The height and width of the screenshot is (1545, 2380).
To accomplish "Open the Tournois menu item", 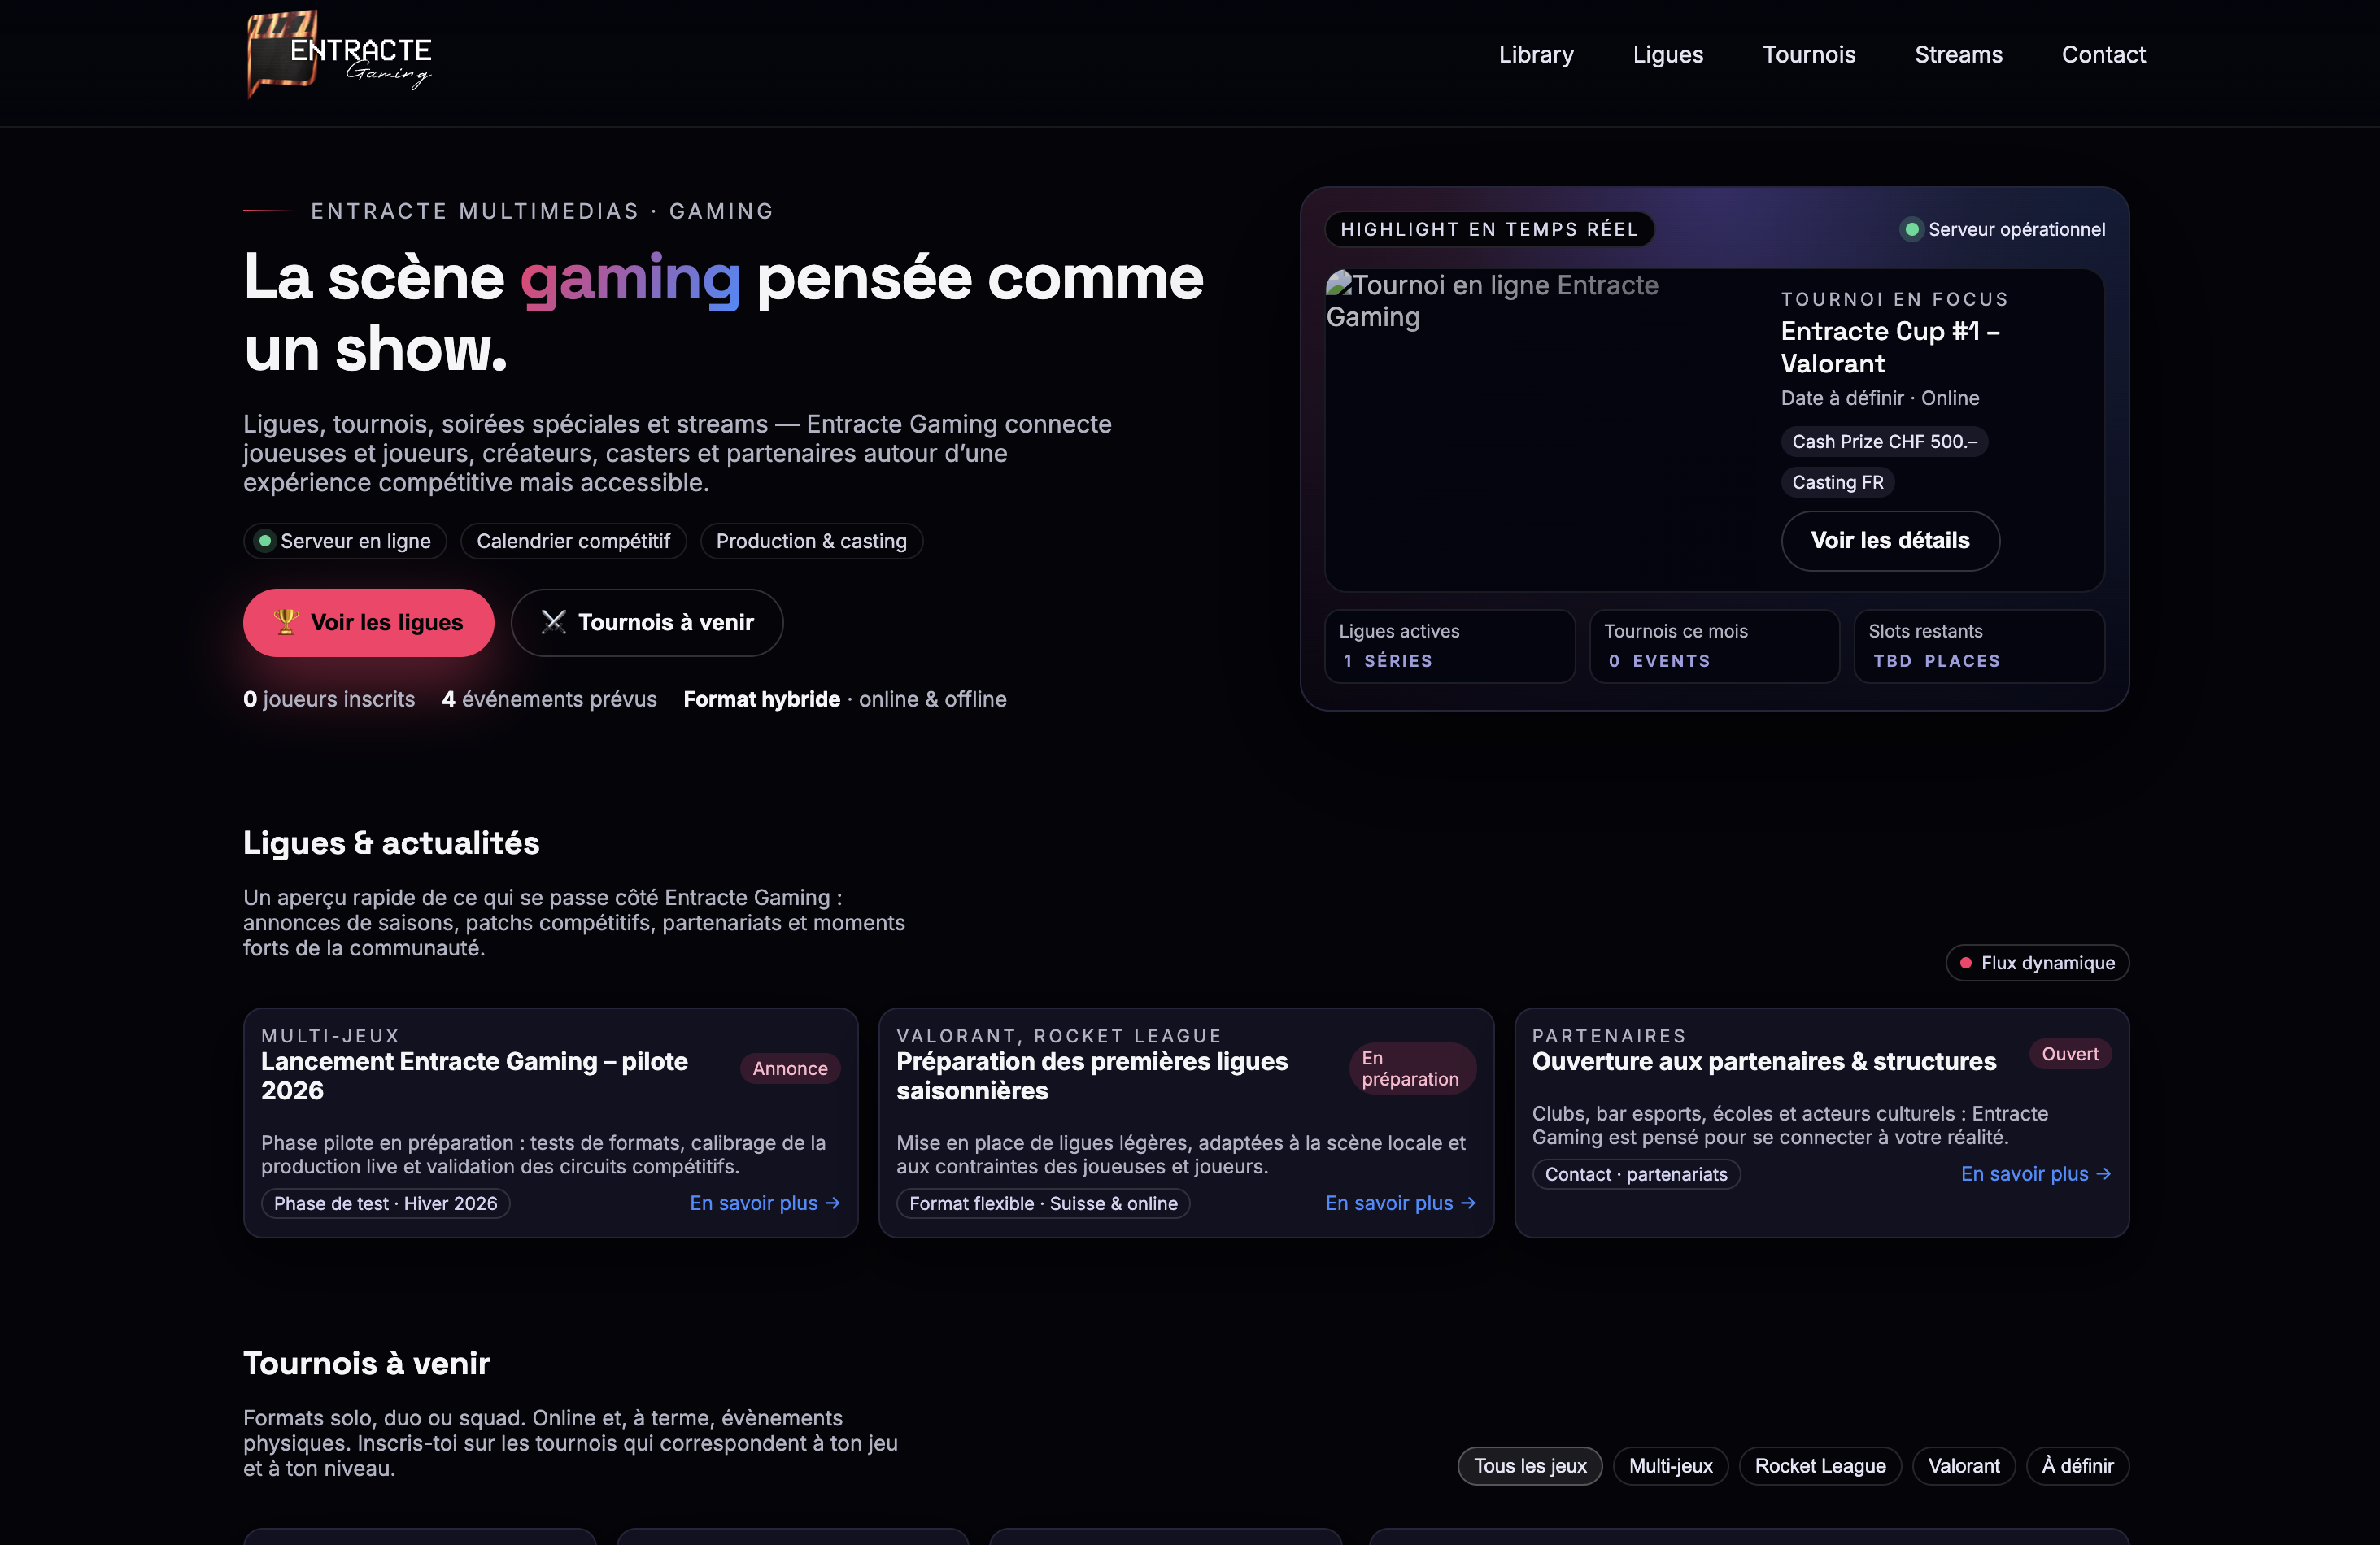I will coord(1810,54).
